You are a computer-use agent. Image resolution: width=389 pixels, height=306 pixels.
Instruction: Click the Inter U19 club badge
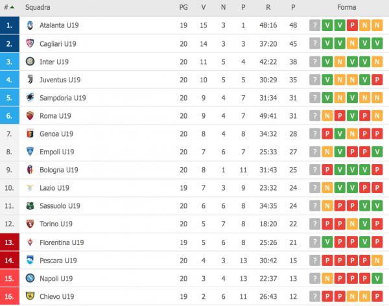pyautogui.click(x=30, y=62)
